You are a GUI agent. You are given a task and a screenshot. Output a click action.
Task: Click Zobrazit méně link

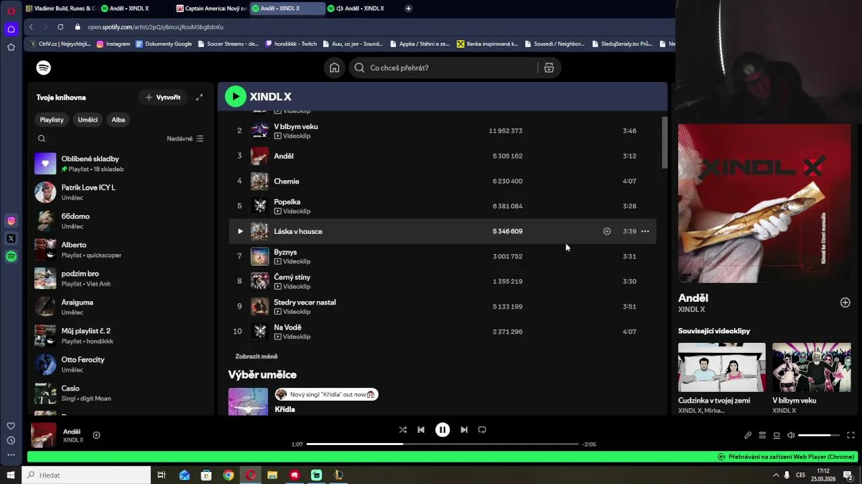click(257, 356)
